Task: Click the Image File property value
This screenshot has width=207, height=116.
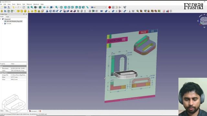Action: click(x=18, y=75)
